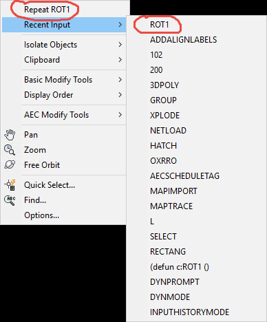Open the AEC Modify Tools submenu

(64, 115)
